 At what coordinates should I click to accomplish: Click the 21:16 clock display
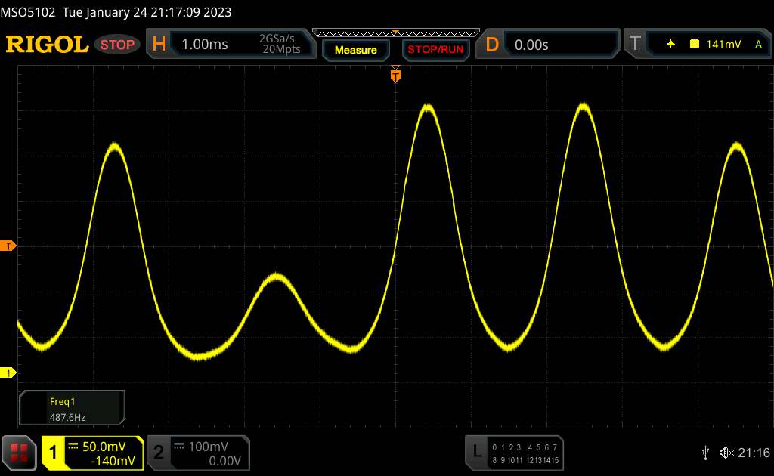pos(754,453)
